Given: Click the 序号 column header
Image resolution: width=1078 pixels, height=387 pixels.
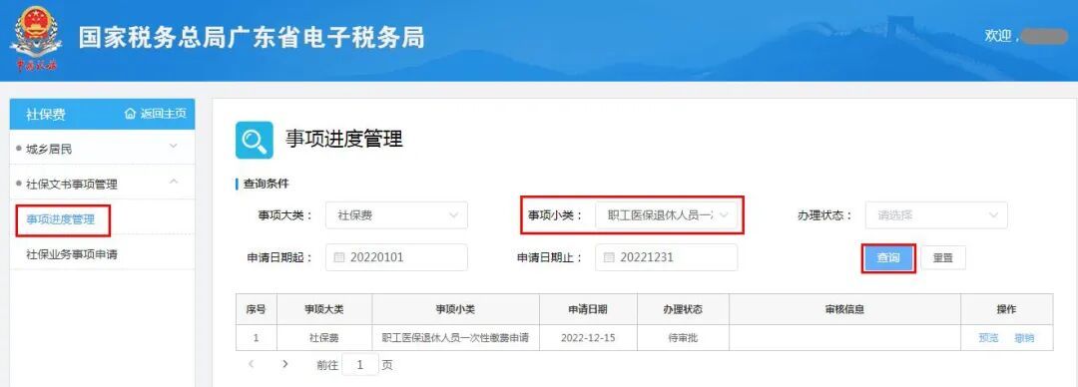Looking at the screenshot, I should pos(256,309).
